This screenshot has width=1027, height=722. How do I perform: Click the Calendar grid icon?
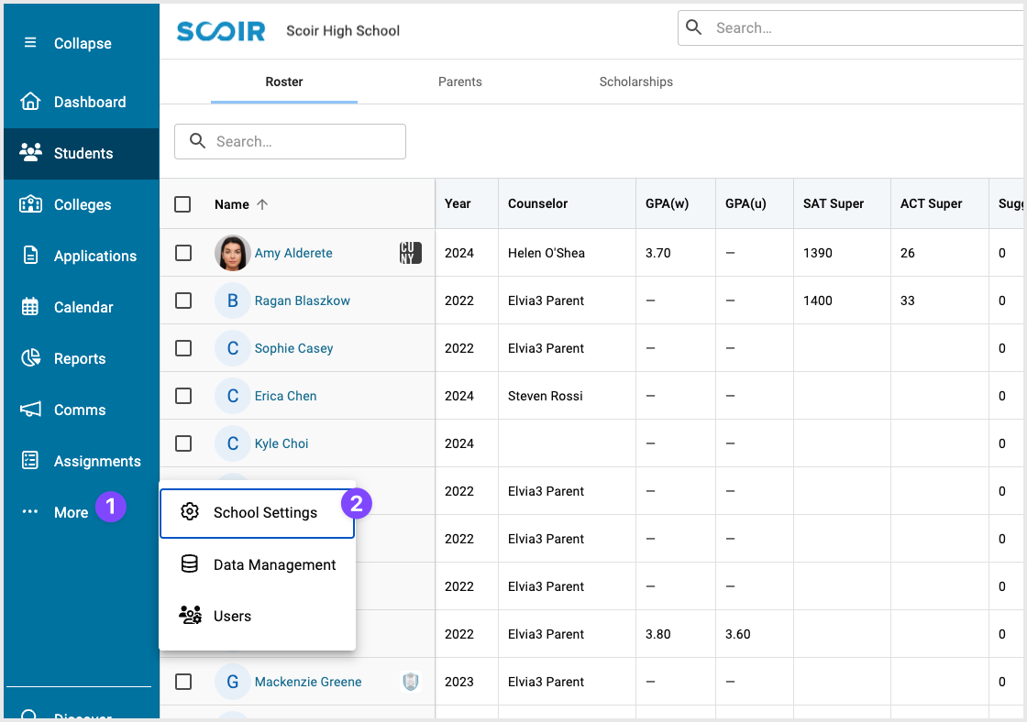coord(30,306)
